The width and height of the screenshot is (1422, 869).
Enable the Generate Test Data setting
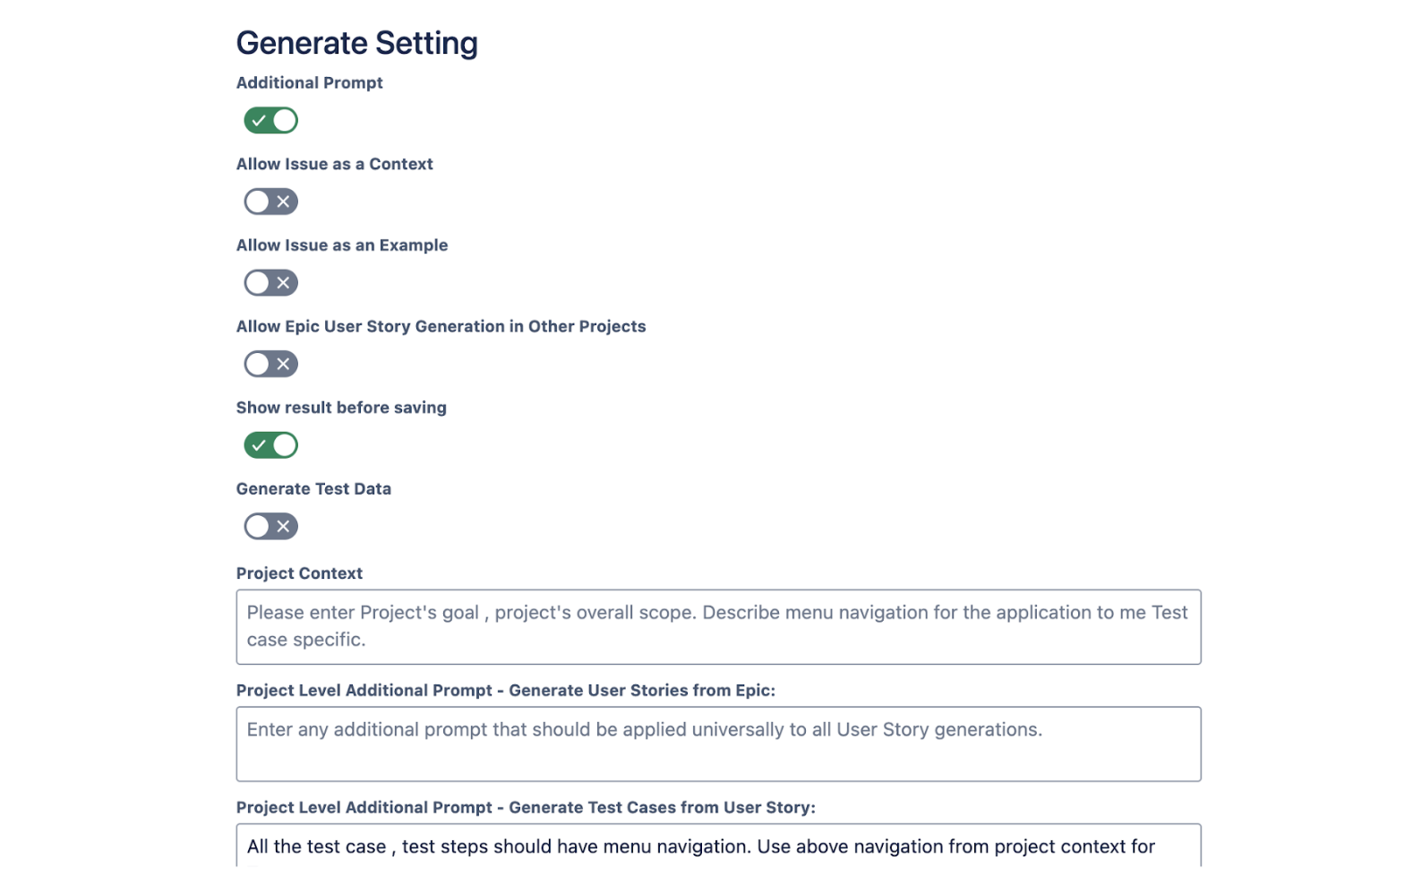click(x=270, y=526)
